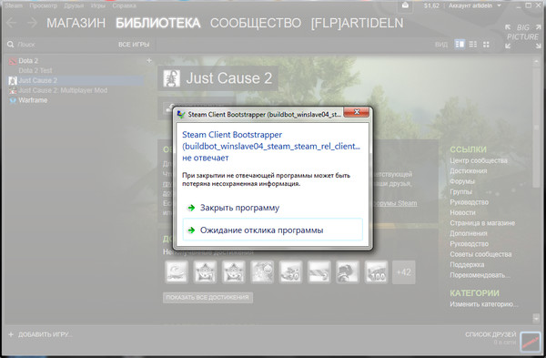The image size is (546, 358).
Task: Open the Поддержка link
Action: coord(467,264)
